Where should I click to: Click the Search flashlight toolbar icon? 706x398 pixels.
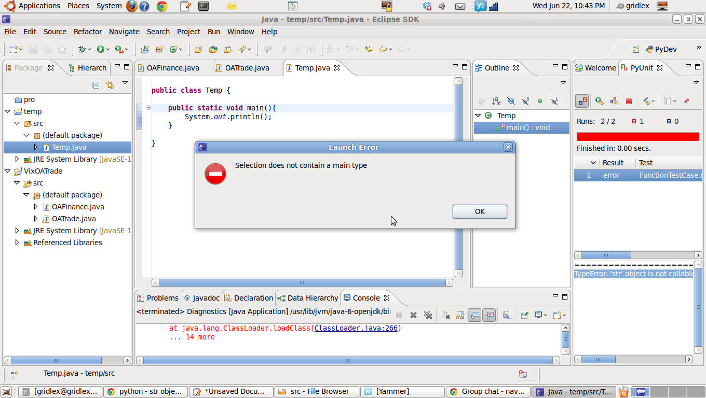click(x=242, y=49)
